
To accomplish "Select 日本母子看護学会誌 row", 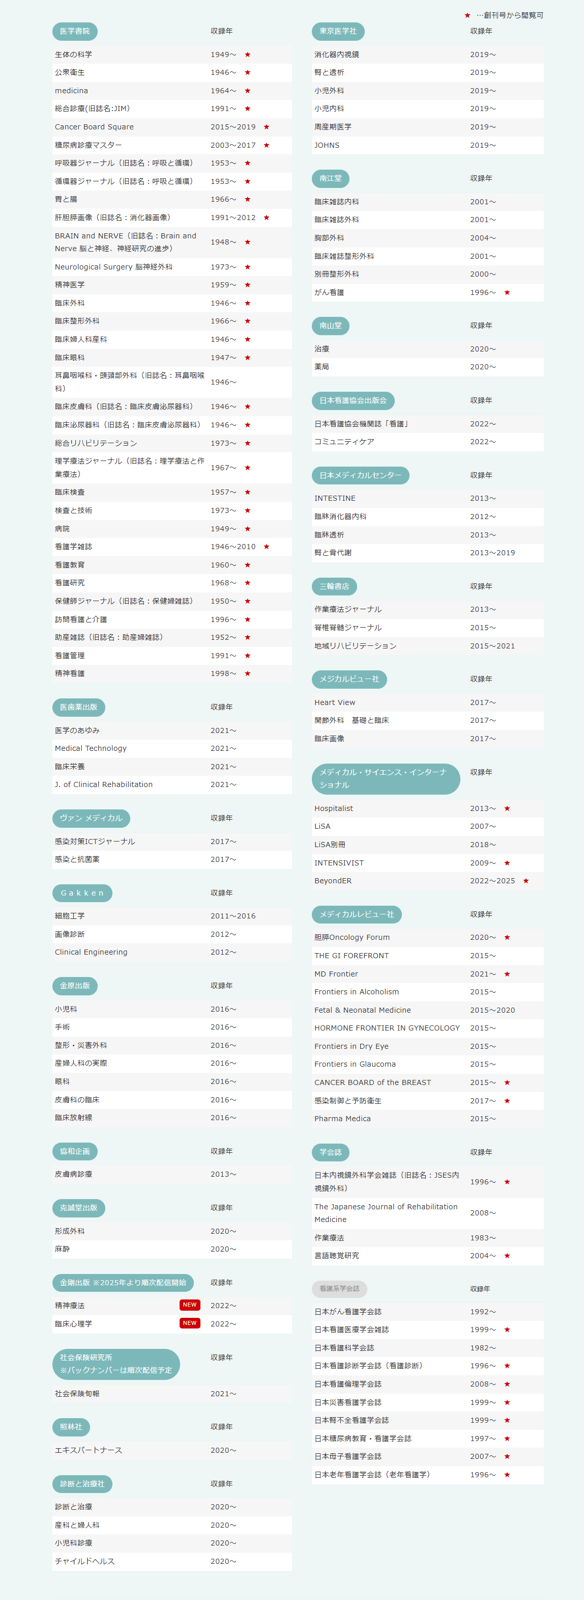I will [428, 1456].
